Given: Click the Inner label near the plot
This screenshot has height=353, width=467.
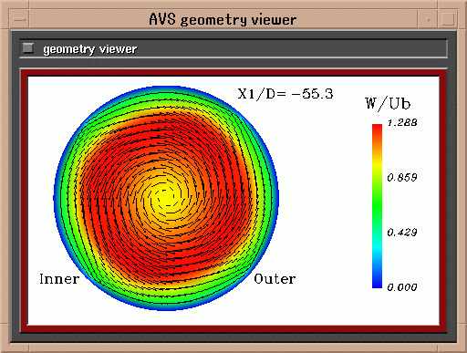Looking at the screenshot, I should coord(59,279).
